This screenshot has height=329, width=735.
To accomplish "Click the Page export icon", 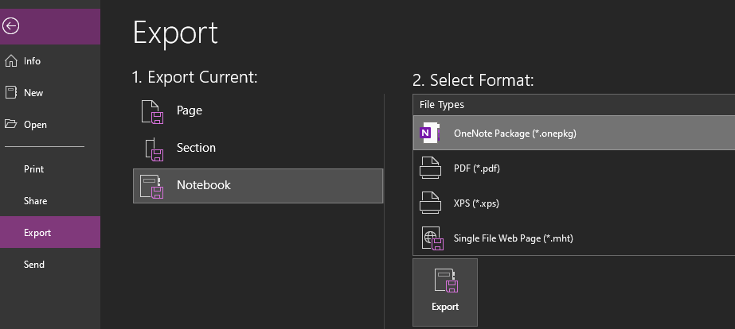I will (152, 112).
